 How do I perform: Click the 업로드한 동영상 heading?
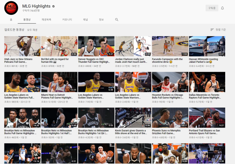coord(14,30)
